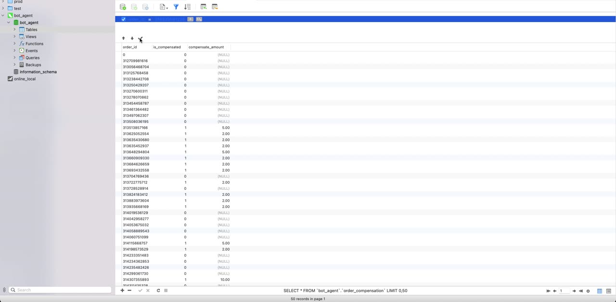Expand the Functions node chevron
This screenshot has width=616, height=302.
[14, 44]
